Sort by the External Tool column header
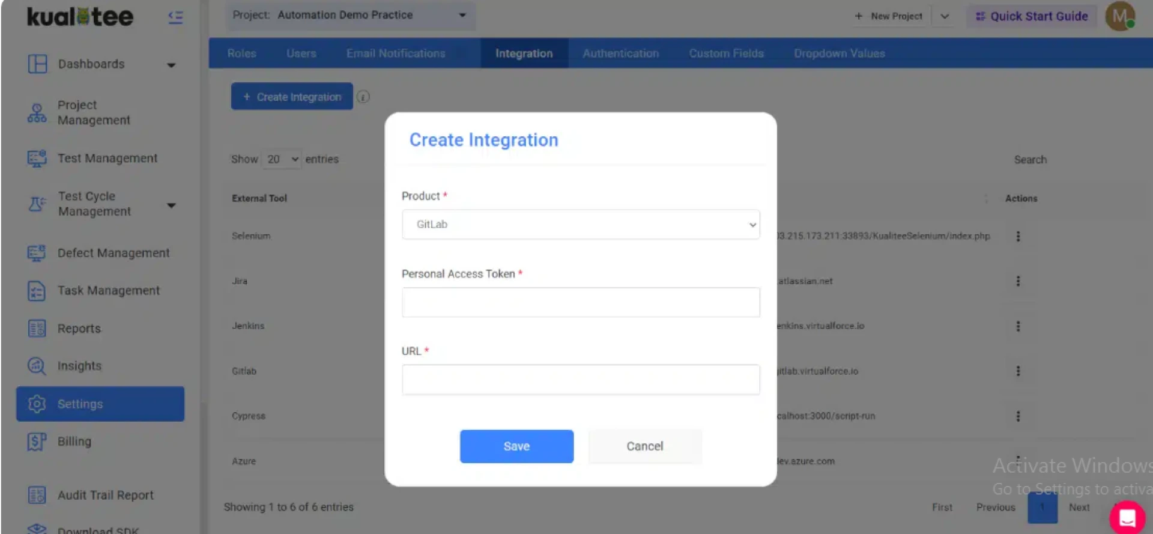The image size is (1153, 534). pos(259,198)
